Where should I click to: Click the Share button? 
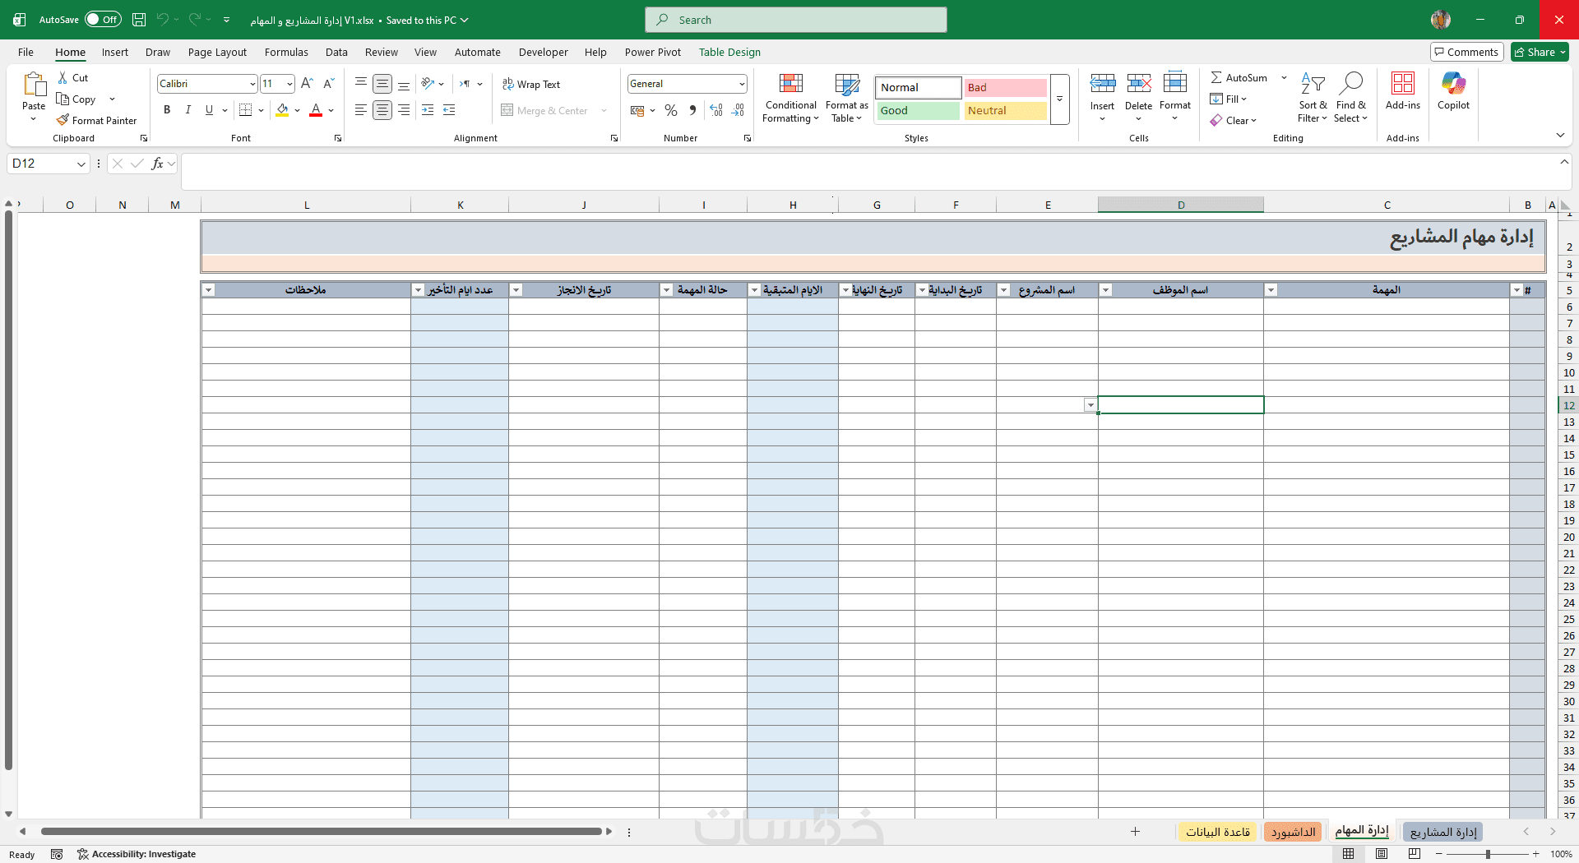[1540, 52]
